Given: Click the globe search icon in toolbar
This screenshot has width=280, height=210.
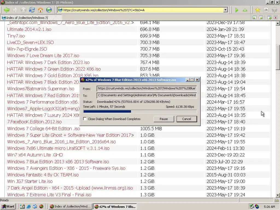Looking at the screenshot, I should click(49, 10).
